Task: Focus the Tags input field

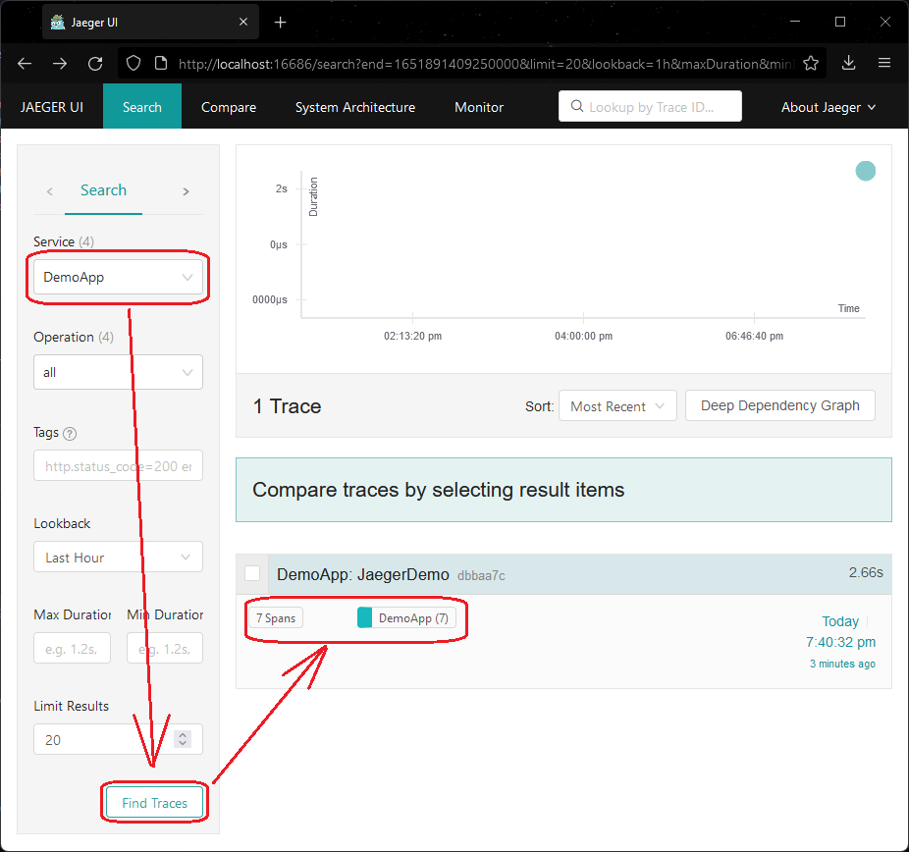Action: (x=118, y=466)
